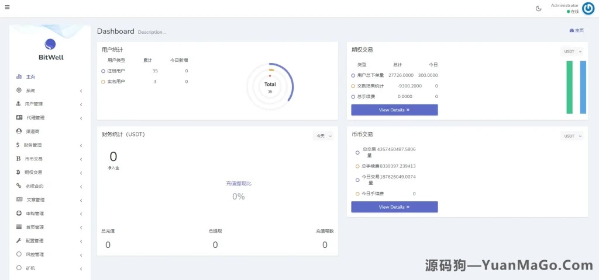This screenshot has width=599, height=280.
Task: Expand the 永续合约 submenu chevron
Action: (81, 187)
